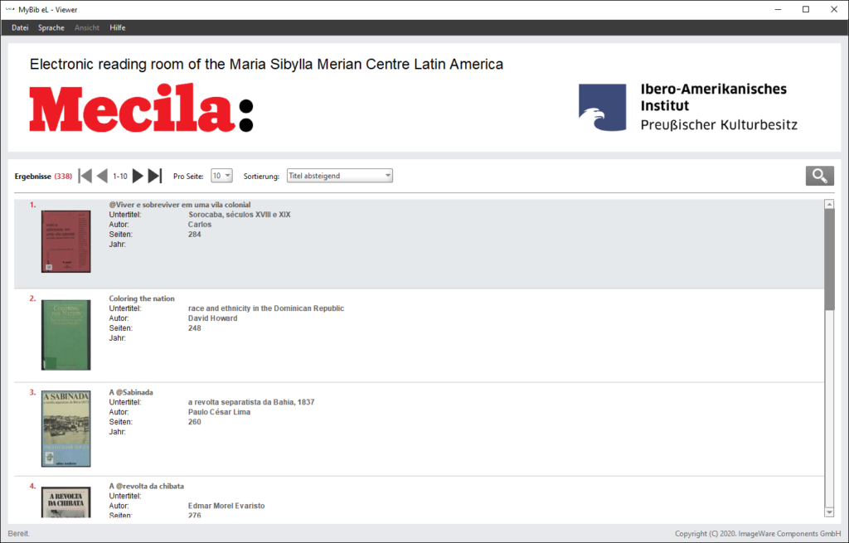The width and height of the screenshot is (849, 543).
Task: Click the scroll-up arrow of results list
Action: pyautogui.click(x=829, y=204)
